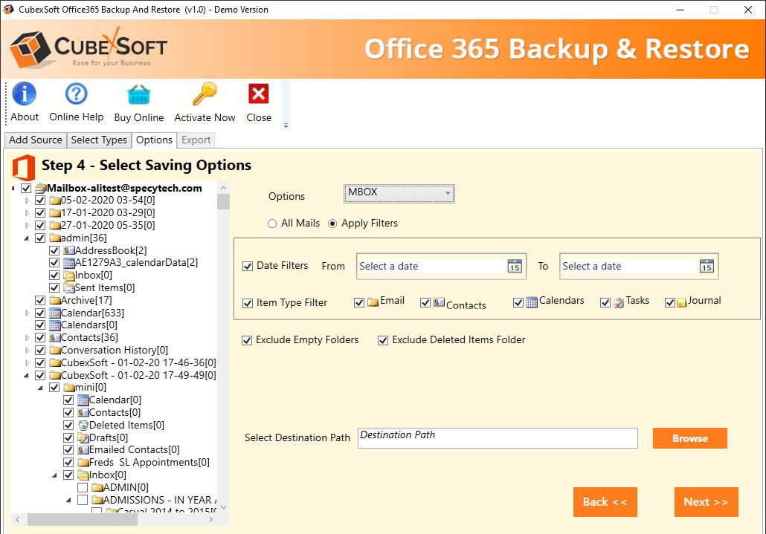This screenshot has width=766, height=534.
Task: Click the Calendars grid icon in filters
Action: (532, 302)
